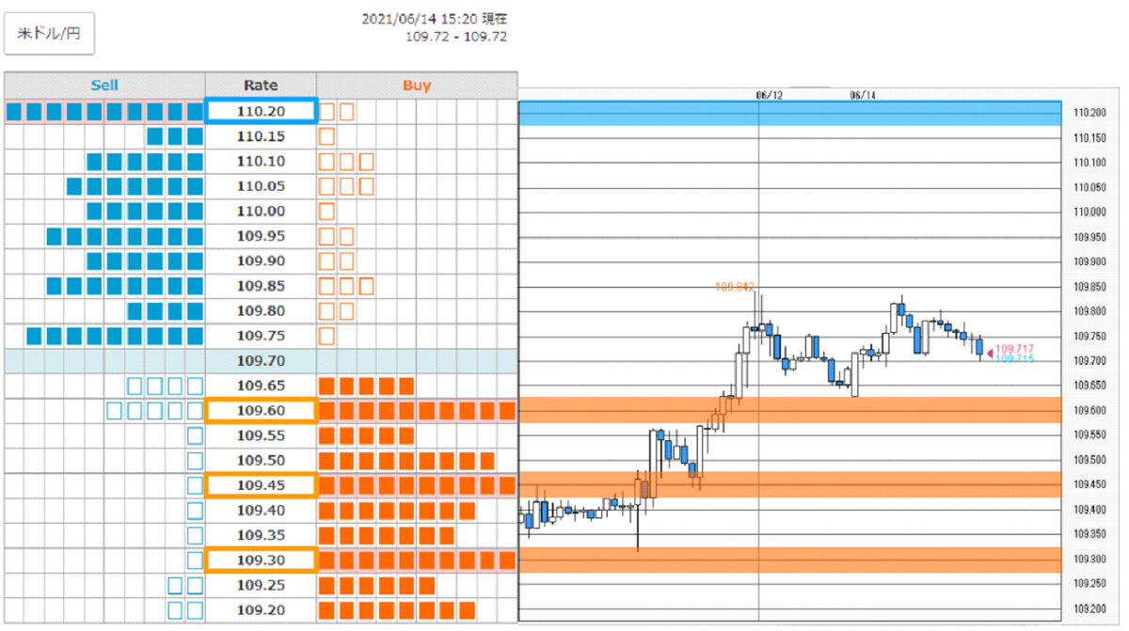Click the 米ドル/円 currency pair button

[50, 34]
